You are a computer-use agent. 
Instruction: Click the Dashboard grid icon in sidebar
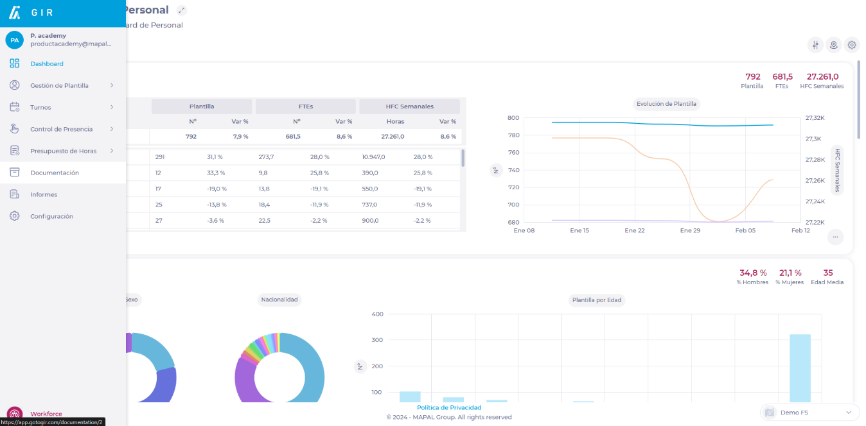[x=14, y=64]
